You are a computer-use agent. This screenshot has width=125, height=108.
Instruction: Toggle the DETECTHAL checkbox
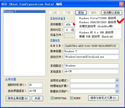[52, 98]
